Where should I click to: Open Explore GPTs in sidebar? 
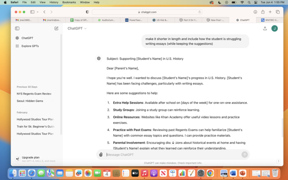(30, 46)
